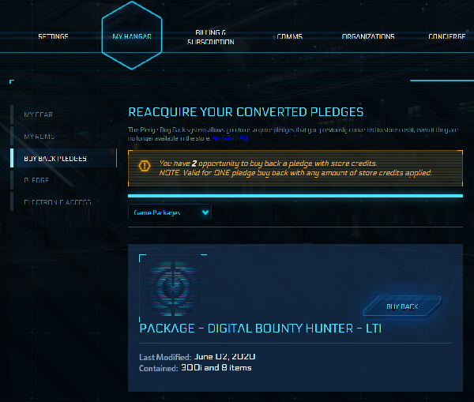The width and height of the screenshot is (474, 402).
Task: Open My Hangar in the left sidebar
Action: (x=38, y=137)
